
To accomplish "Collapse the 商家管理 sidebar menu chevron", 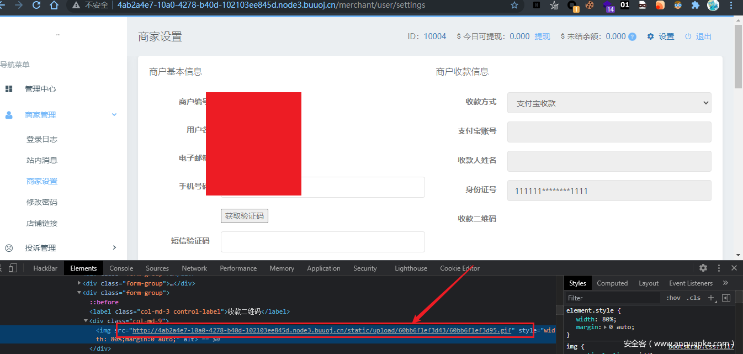I will tap(114, 115).
